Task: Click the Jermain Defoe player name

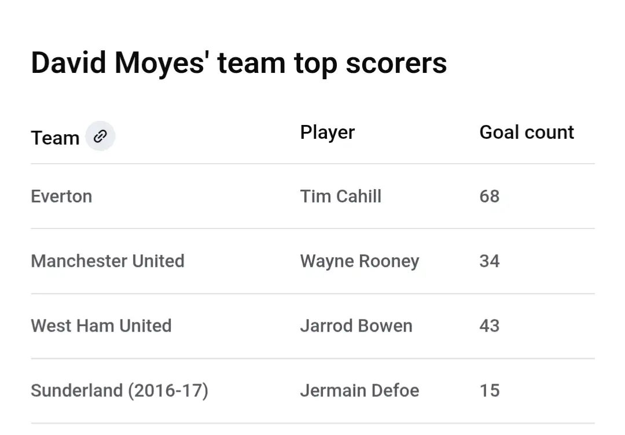Action: coord(359,390)
